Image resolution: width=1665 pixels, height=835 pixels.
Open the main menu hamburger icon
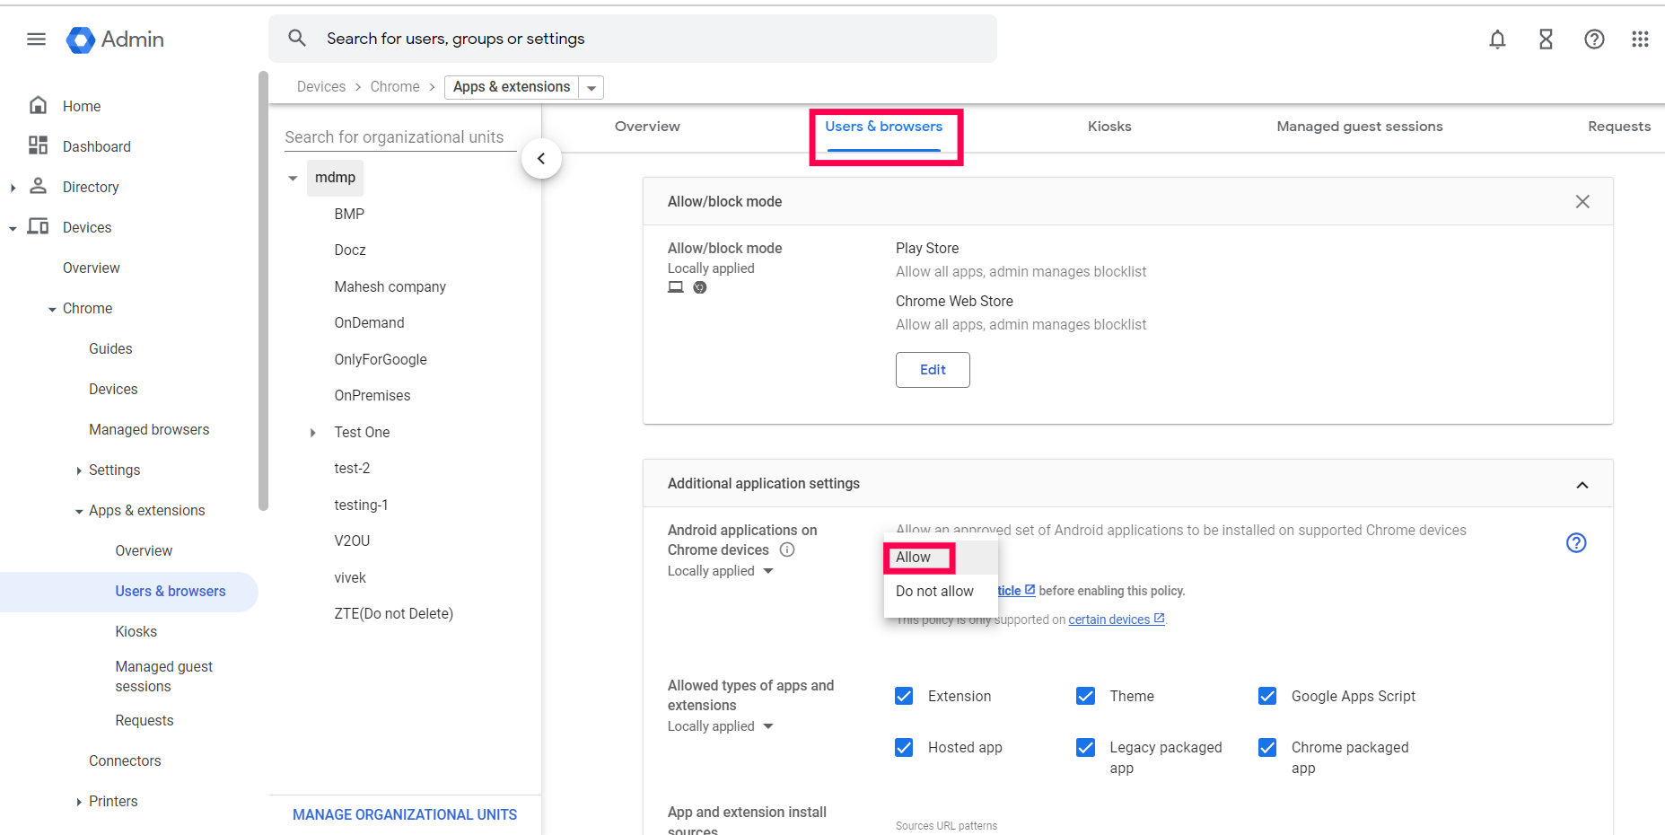point(36,40)
